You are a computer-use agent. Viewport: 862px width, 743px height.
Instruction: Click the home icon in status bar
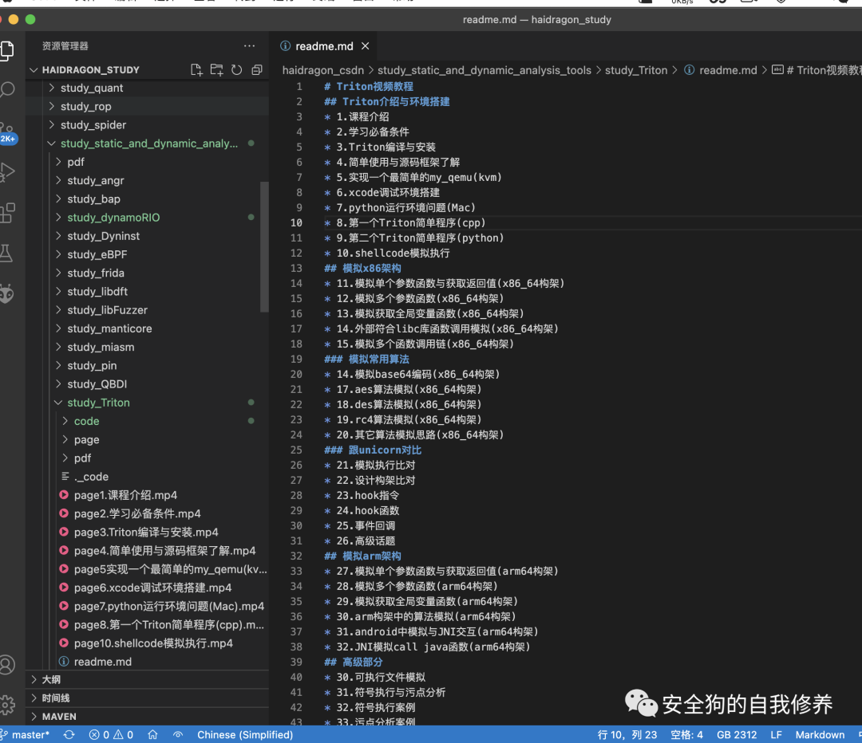click(x=152, y=735)
